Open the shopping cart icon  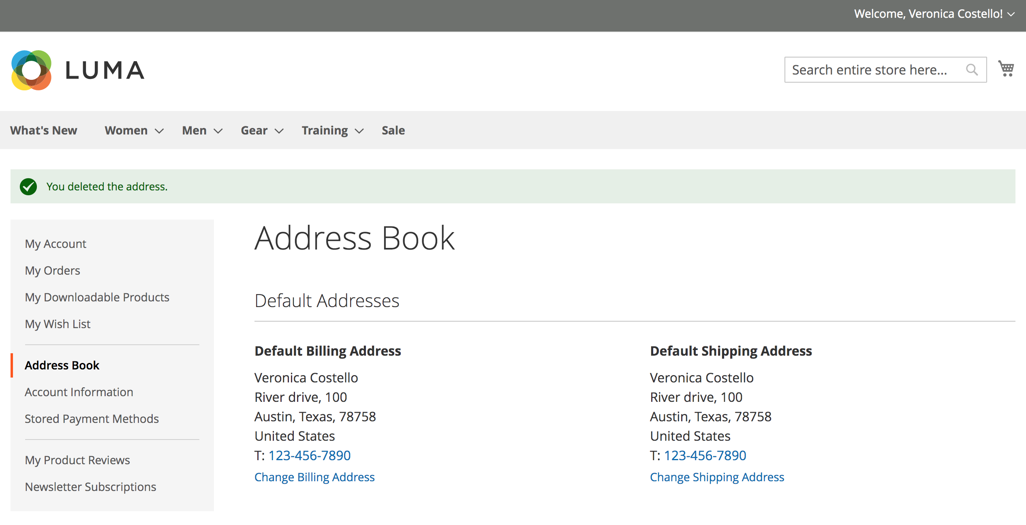pos(1006,69)
